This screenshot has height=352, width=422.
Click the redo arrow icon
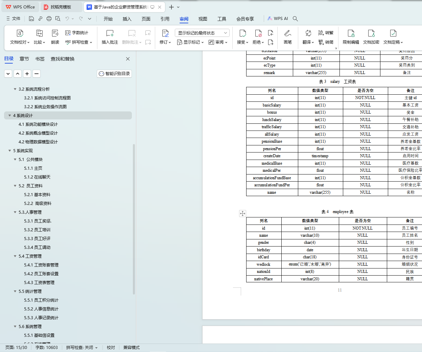tap(81, 19)
